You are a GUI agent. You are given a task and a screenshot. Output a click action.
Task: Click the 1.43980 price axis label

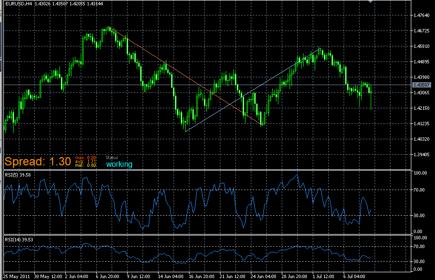click(421, 77)
